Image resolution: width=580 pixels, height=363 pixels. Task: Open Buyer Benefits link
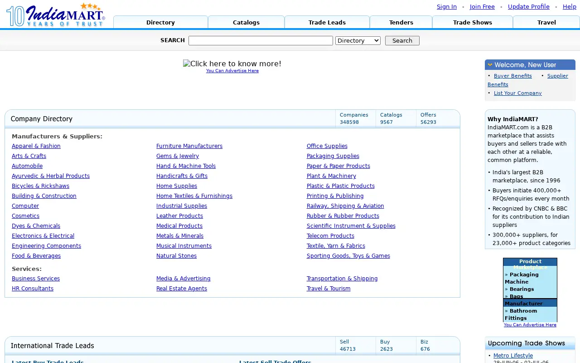point(513,76)
